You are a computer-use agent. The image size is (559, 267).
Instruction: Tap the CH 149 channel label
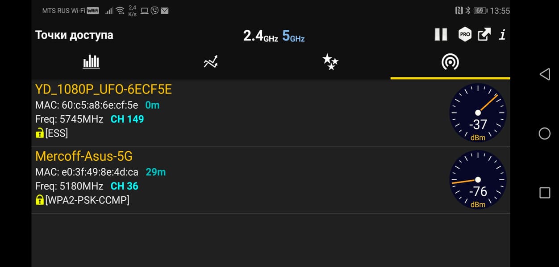[127, 119]
